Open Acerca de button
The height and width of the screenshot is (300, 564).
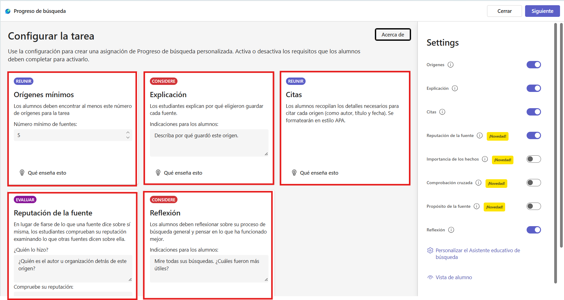[x=393, y=35]
